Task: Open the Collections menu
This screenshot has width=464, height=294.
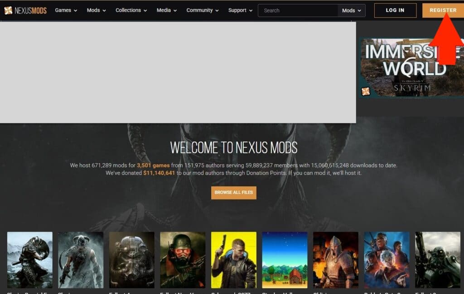Action: 131,10
